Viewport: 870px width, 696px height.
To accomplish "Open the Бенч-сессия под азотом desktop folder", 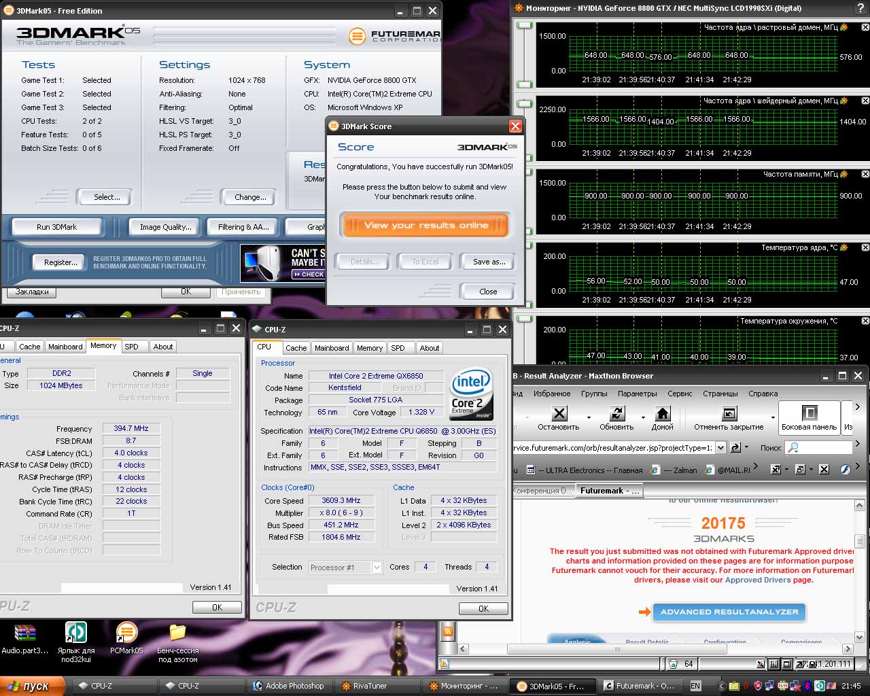I will click(x=177, y=642).
